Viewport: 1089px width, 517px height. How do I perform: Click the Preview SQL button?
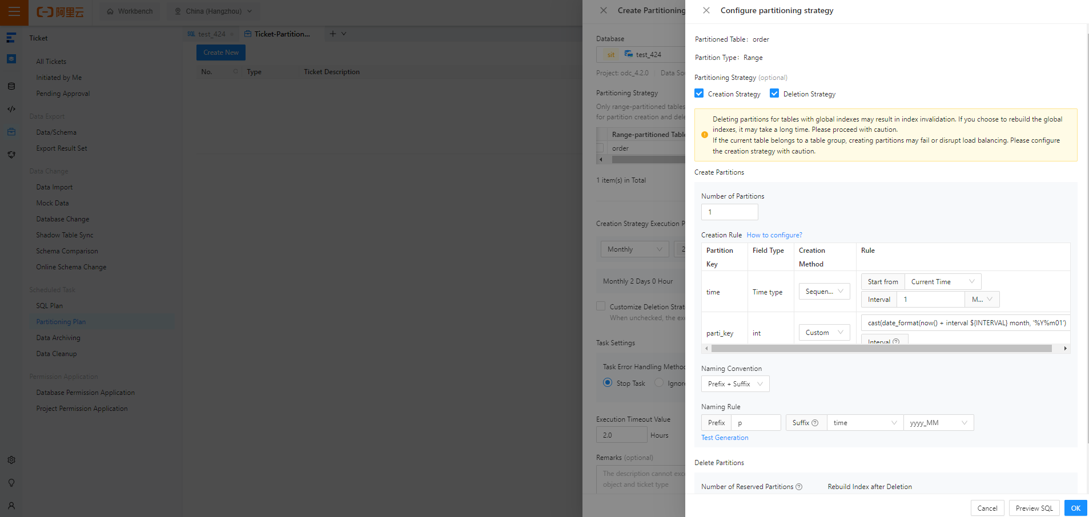[1034, 508]
